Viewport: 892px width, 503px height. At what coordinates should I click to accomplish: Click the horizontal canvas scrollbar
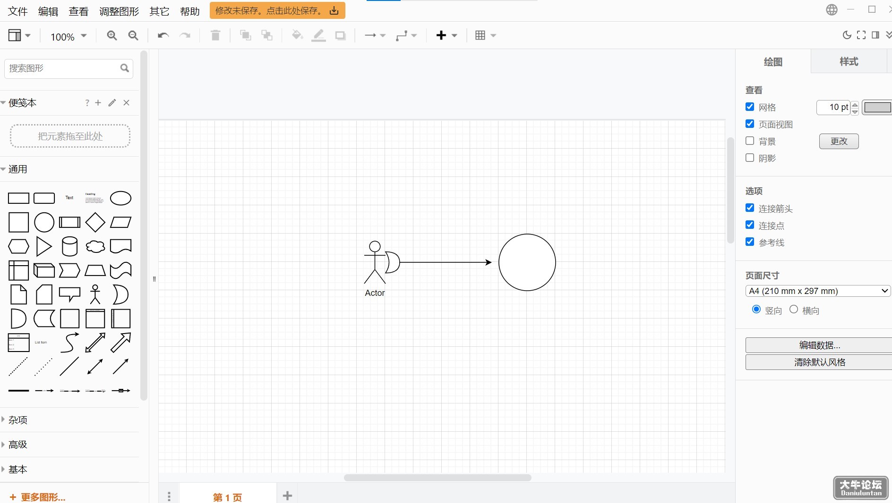click(437, 478)
